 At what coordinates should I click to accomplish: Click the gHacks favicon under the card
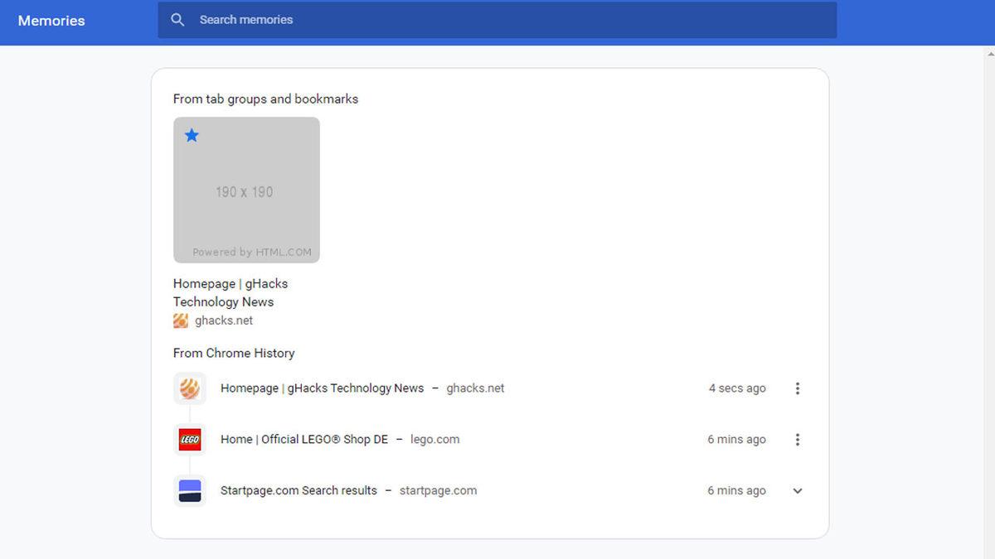179,320
